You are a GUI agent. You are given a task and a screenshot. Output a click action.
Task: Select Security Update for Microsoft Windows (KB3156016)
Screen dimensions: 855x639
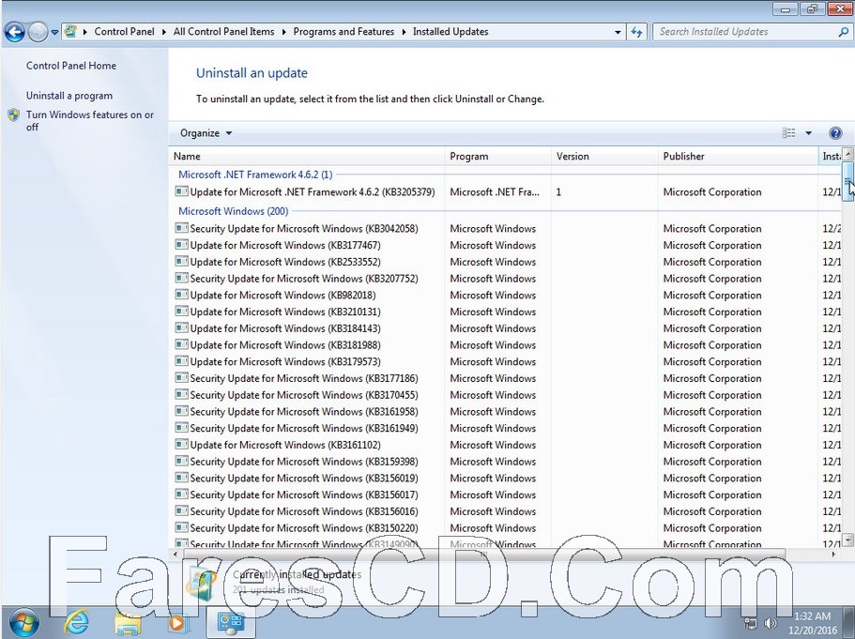(x=304, y=511)
